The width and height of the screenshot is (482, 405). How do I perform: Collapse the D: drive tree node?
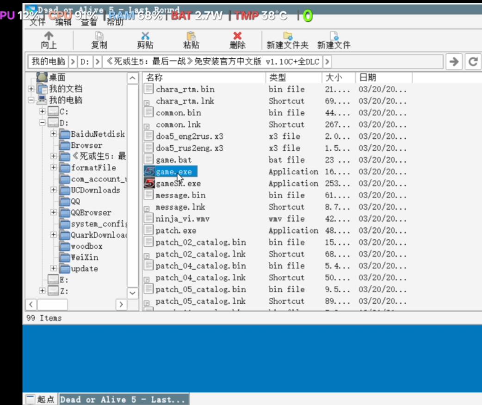pyautogui.click(x=43, y=123)
